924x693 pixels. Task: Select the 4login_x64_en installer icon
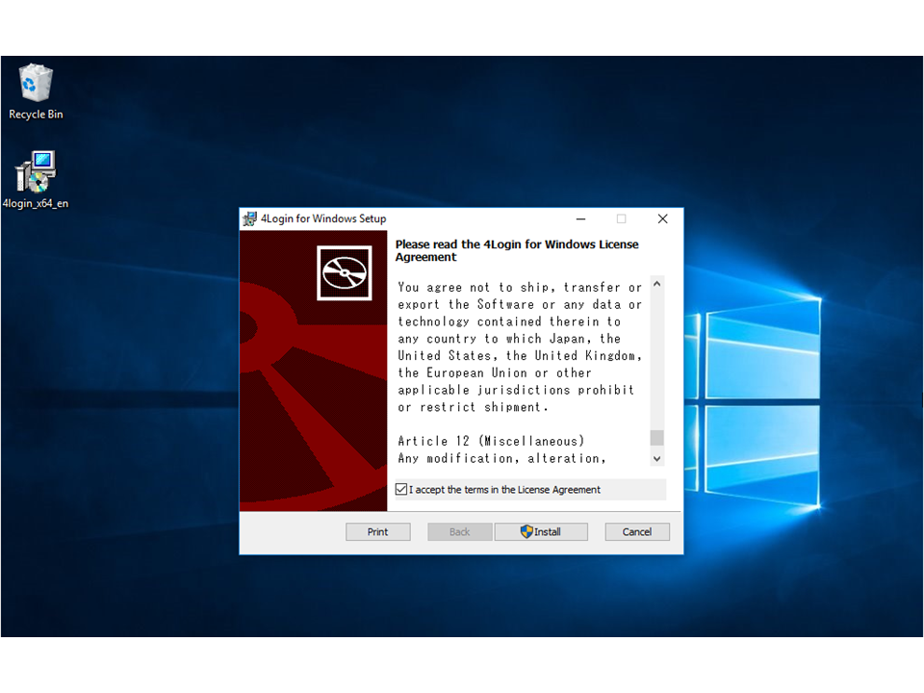click(x=36, y=180)
